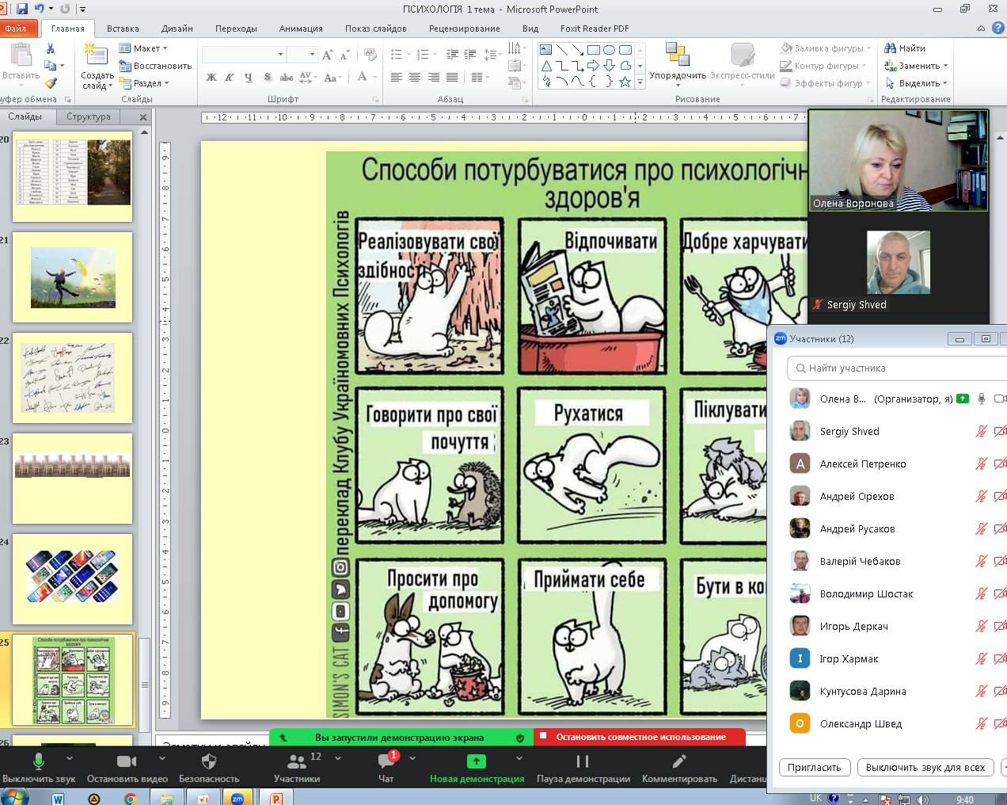
Task: Click the Найти участника search field
Action: tap(895, 368)
